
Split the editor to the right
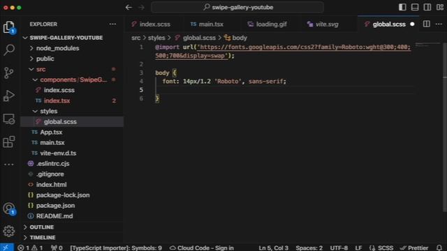[427, 24]
